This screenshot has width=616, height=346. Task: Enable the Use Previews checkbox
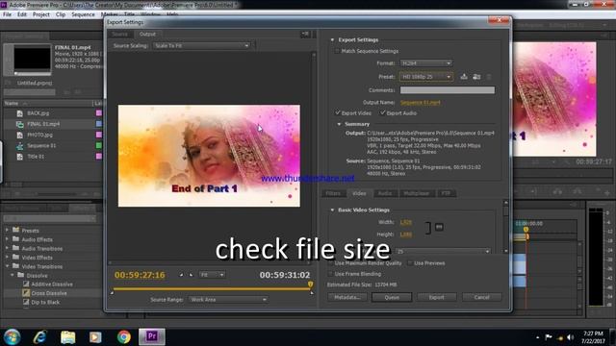click(x=410, y=263)
